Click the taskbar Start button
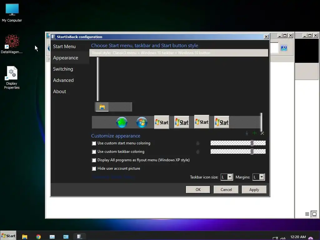320x240 pixels. (8, 236)
